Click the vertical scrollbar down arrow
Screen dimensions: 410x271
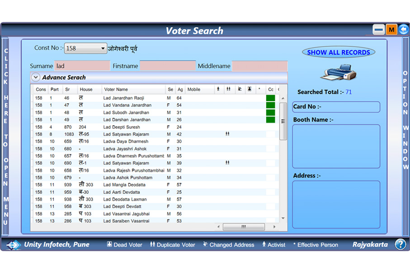tap(283, 218)
